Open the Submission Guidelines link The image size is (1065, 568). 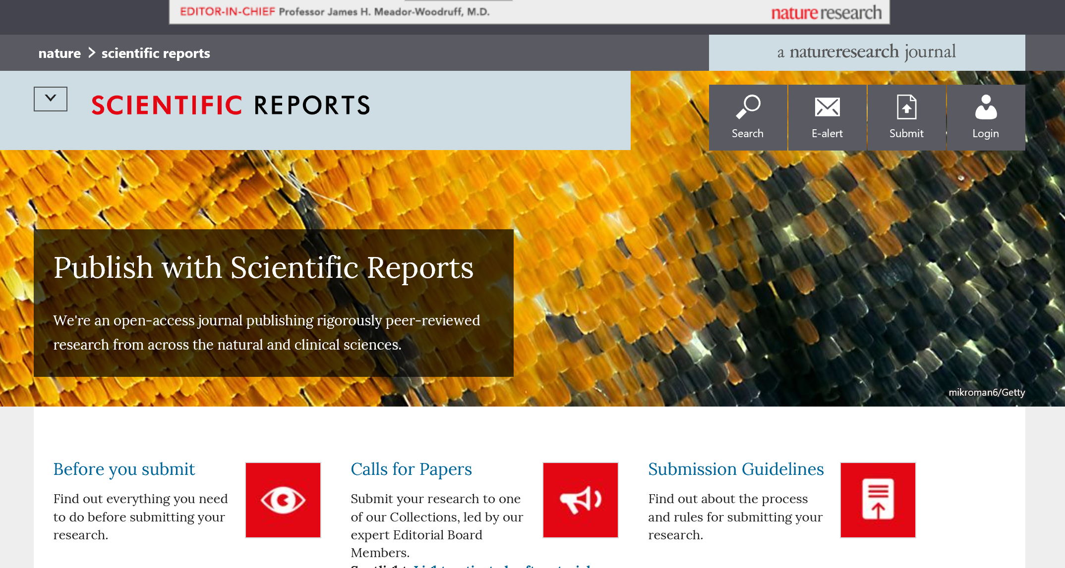pyautogui.click(x=736, y=469)
